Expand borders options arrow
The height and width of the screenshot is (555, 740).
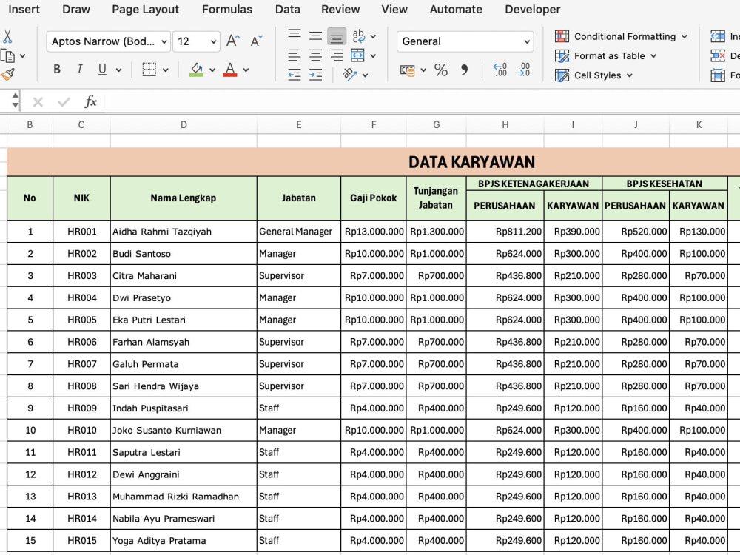pos(166,70)
